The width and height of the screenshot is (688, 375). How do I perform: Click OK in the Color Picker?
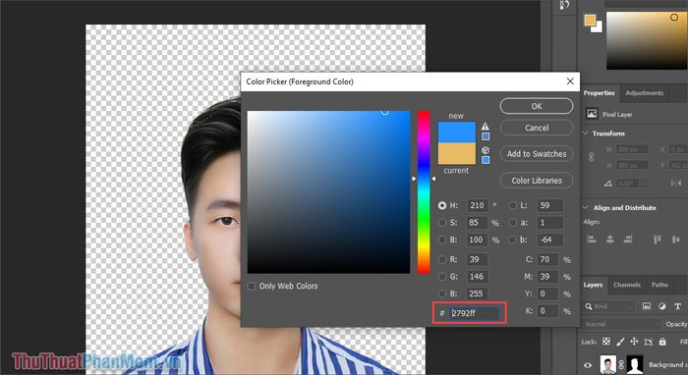(537, 106)
